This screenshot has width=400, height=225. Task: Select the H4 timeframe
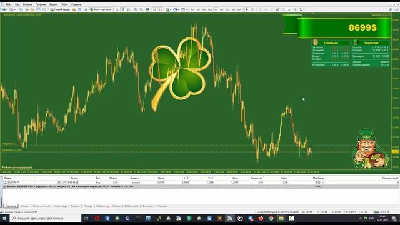[x=222, y=9]
